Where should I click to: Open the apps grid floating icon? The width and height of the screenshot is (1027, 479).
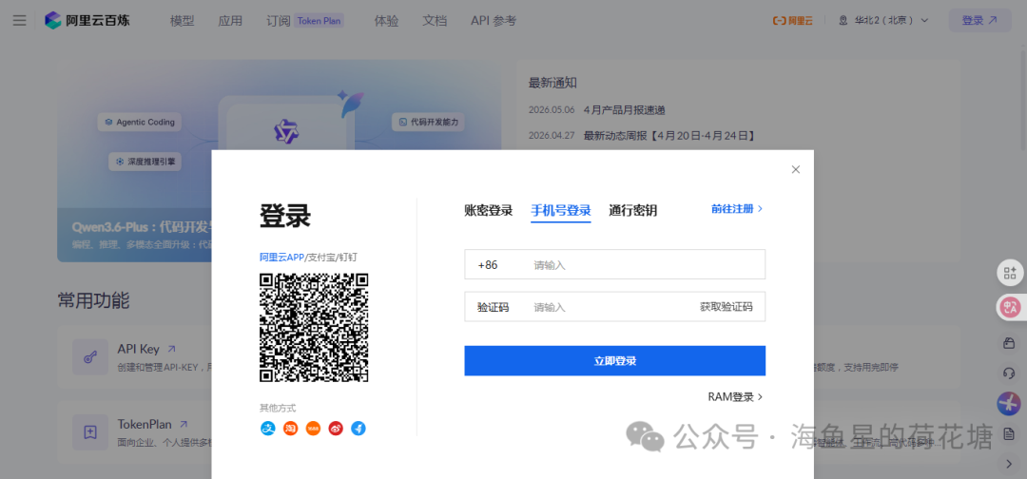[1009, 273]
